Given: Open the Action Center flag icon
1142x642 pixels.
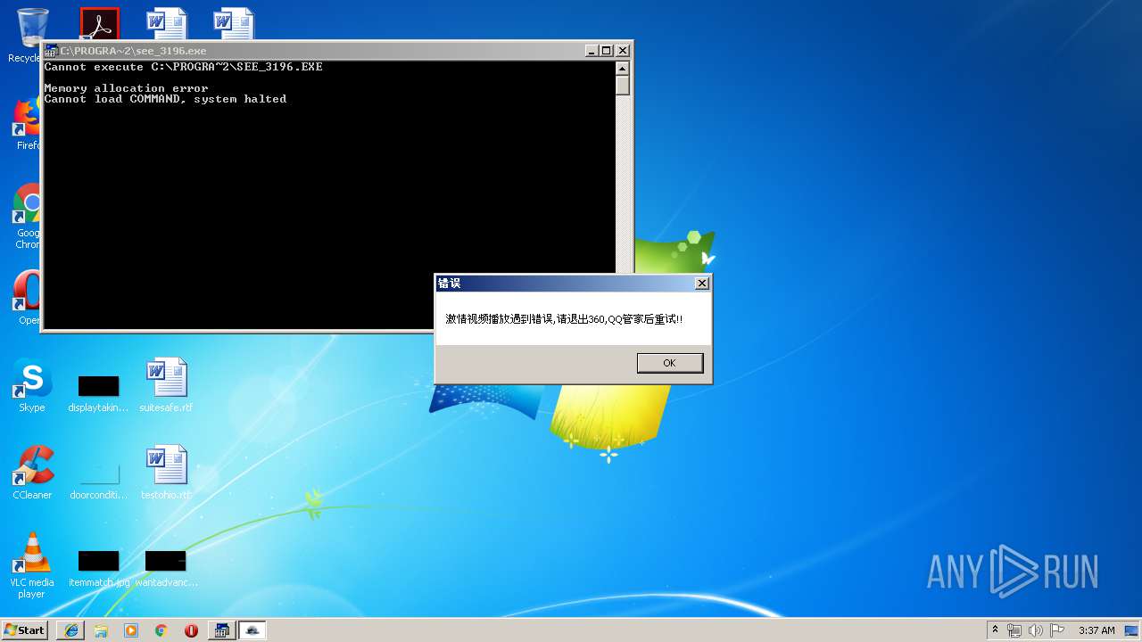Looking at the screenshot, I should coord(1057,630).
